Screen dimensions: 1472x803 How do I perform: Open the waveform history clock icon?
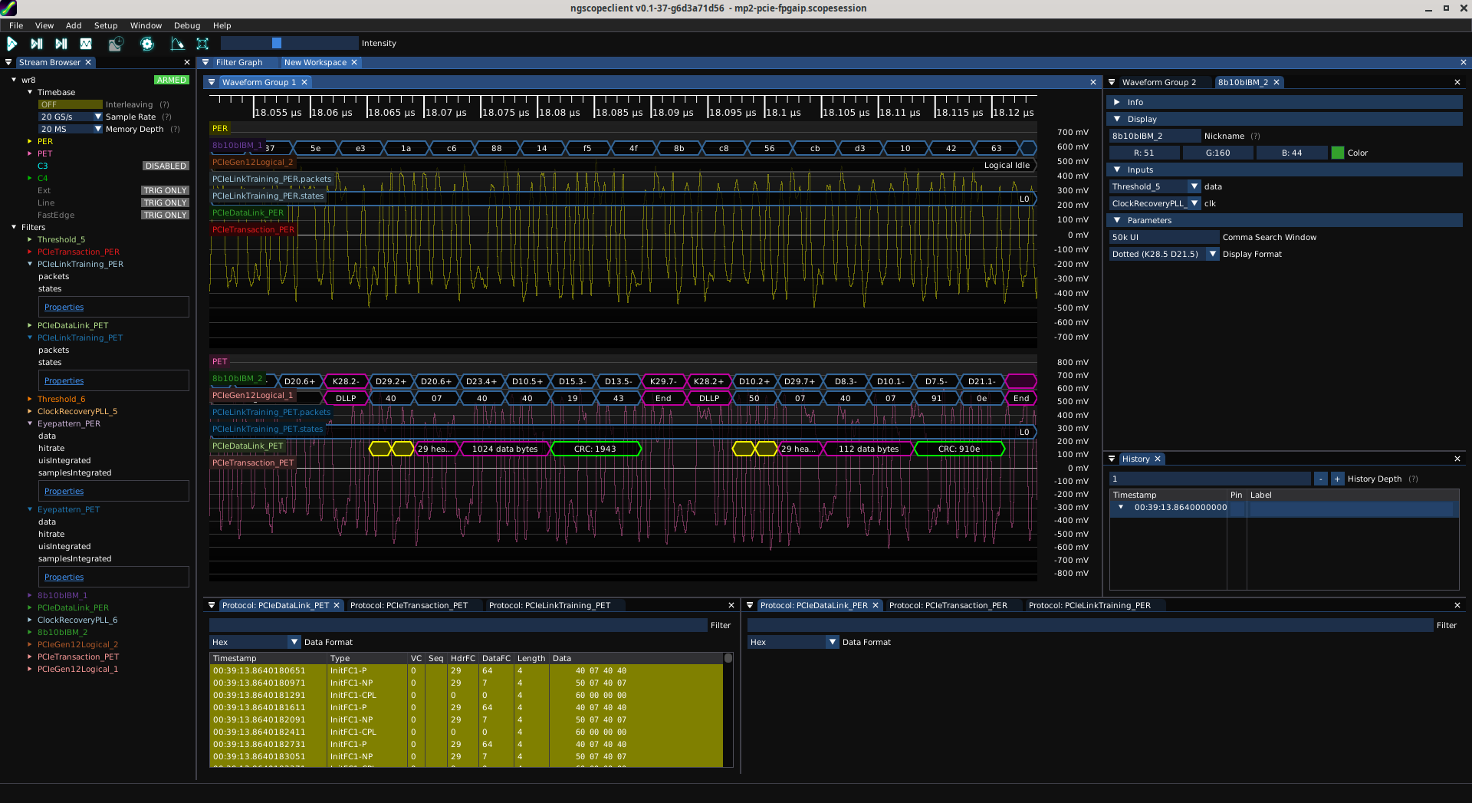[x=116, y=44]
